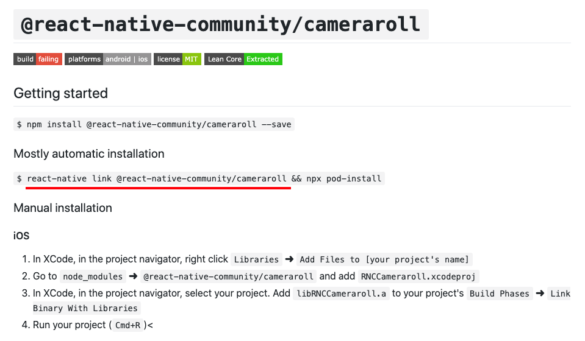Click the Mostly automatic installation heading
The image size is (585, 341).
[89, 153]
